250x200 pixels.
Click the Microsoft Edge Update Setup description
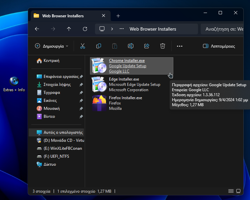[x=135, y=85]
